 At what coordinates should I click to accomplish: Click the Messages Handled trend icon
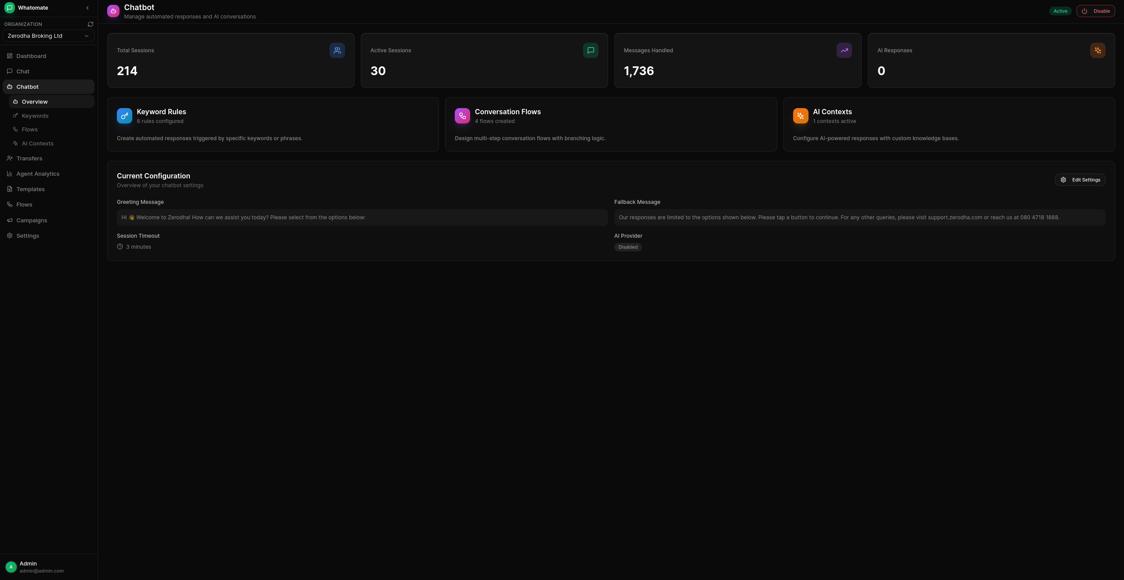point(844,50)
